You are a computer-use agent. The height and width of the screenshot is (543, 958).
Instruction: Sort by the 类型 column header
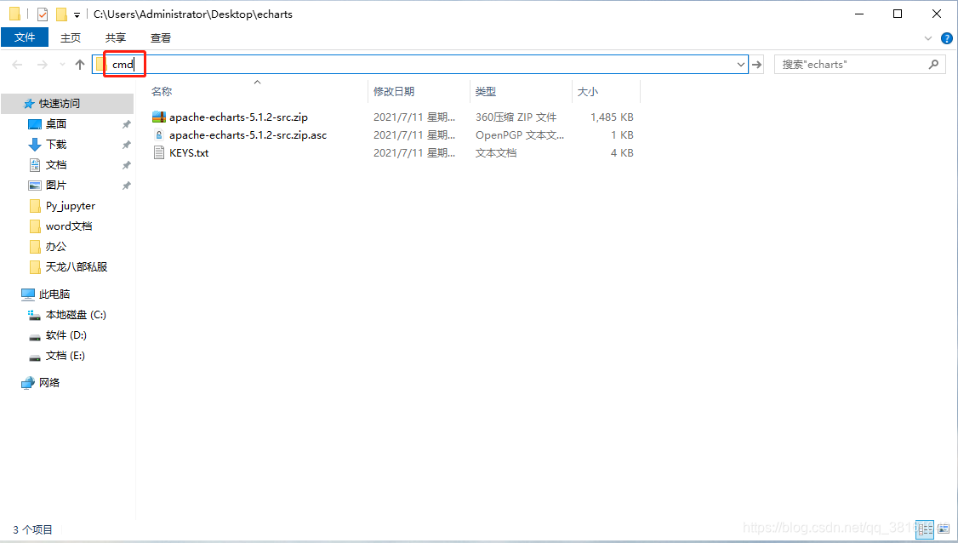(486, 92)
